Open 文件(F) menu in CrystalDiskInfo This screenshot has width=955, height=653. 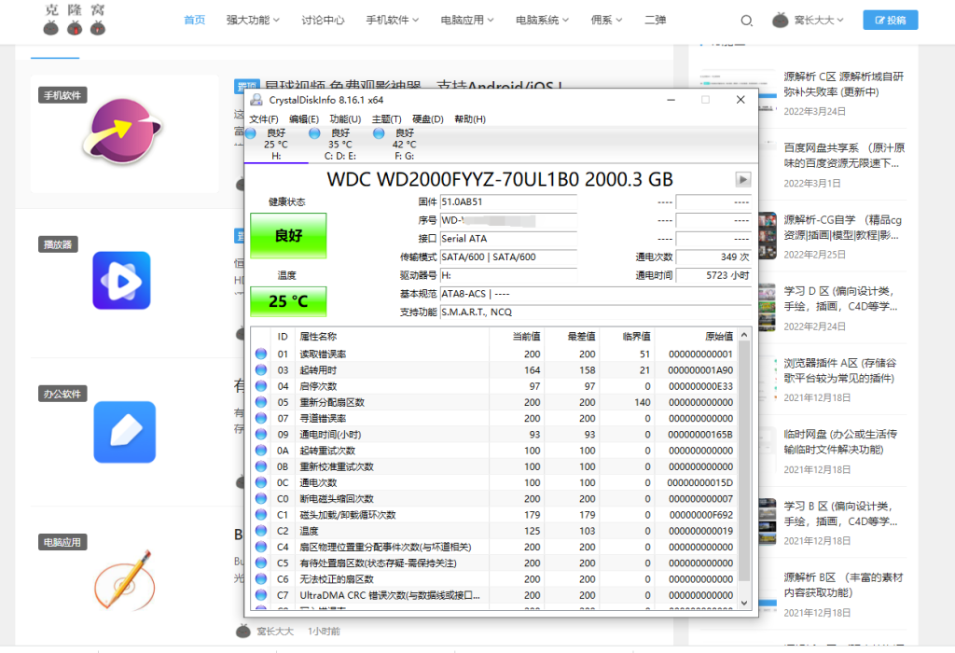(x=264, y=118)
